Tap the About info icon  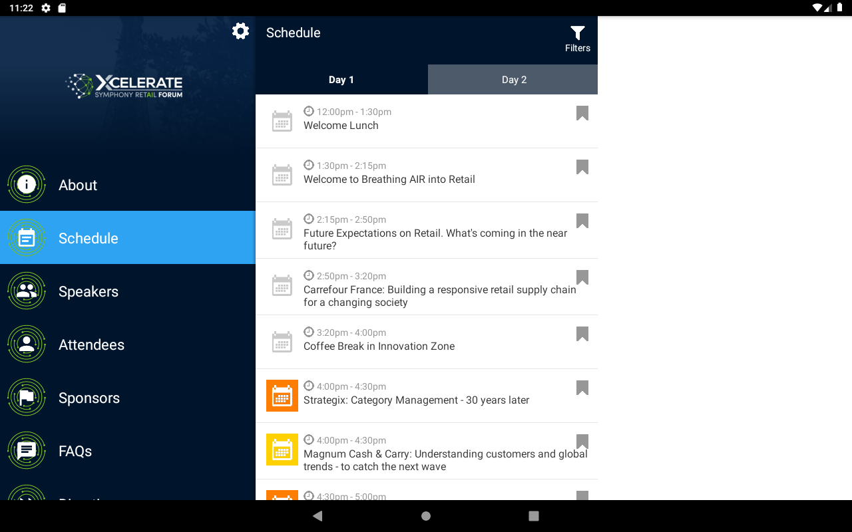(x=27, y=185)
